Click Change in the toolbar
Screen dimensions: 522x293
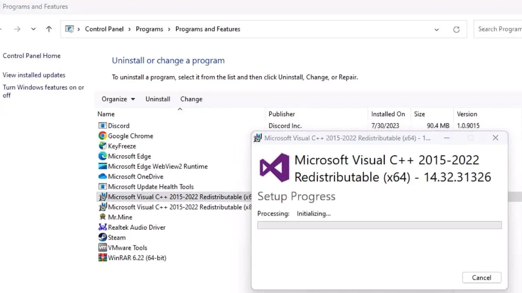191,99
